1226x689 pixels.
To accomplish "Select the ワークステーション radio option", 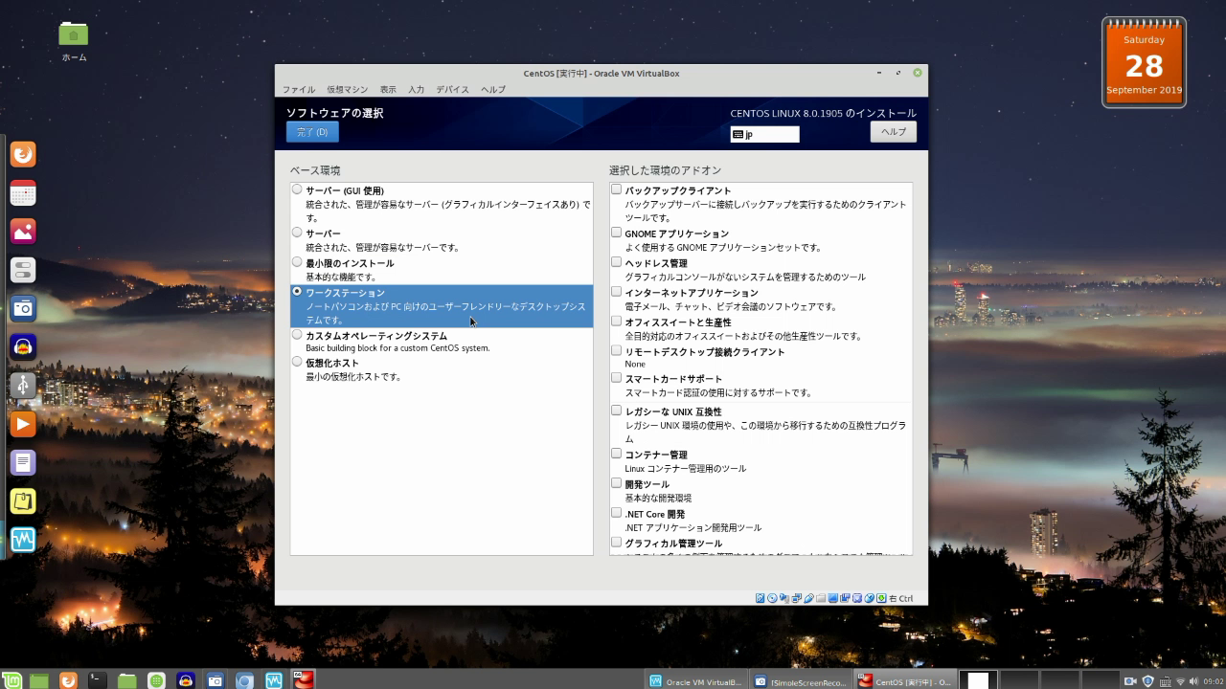I will pos(297,291).
